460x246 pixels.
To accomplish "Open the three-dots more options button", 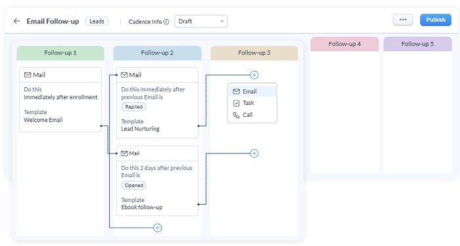I will click(x=403, y=20).
